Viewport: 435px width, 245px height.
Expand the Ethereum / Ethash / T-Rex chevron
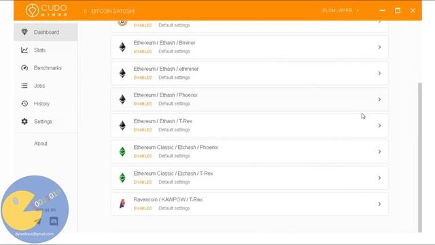379,125
